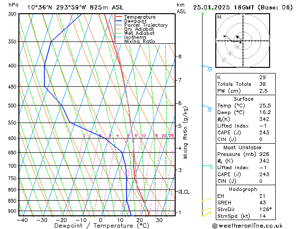This screenshot has width=297, height=229.
Task: Click the K index value 29
Action: [x=263, y=77]
